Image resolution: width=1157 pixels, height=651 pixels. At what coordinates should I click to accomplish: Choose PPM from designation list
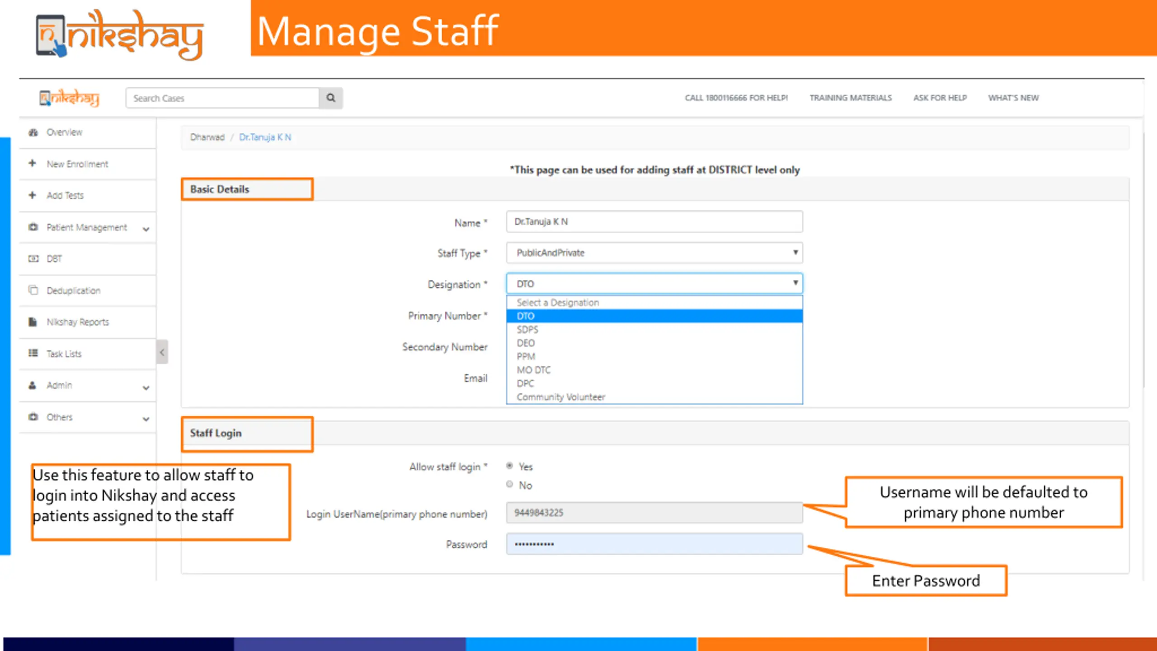tap(654, 357)
